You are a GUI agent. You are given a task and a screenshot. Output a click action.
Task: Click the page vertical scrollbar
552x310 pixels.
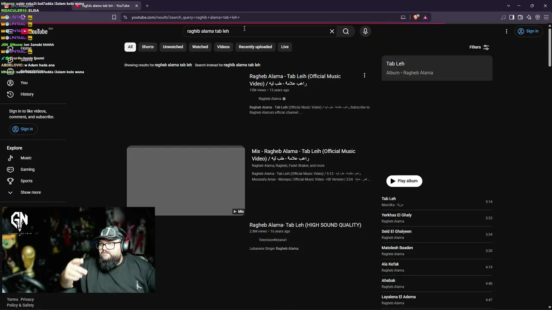[549, 47]
